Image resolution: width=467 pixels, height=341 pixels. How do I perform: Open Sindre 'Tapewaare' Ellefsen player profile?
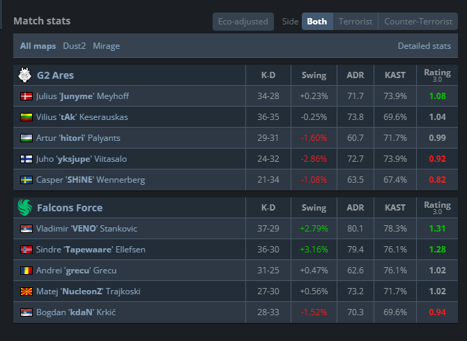(x=91, y=249)
